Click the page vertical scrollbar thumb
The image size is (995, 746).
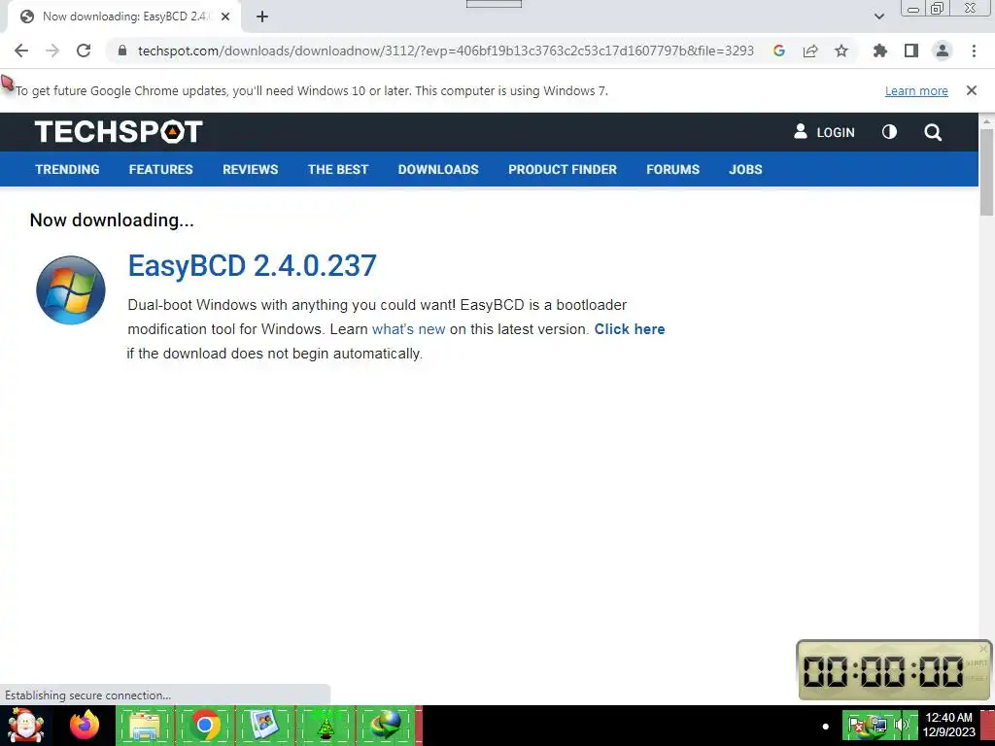[986, 171]
